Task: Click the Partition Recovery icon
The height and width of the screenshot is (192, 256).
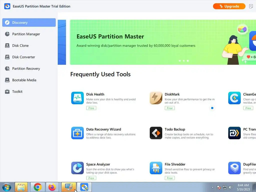Action: point(7,68)
